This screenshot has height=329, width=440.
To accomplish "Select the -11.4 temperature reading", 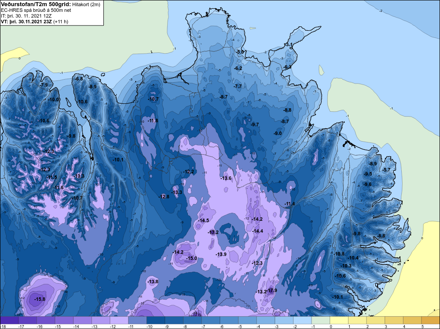I will 290,204.
